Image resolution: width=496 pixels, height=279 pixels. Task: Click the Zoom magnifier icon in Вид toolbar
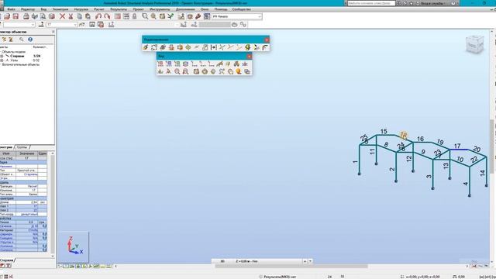[177, 72]
